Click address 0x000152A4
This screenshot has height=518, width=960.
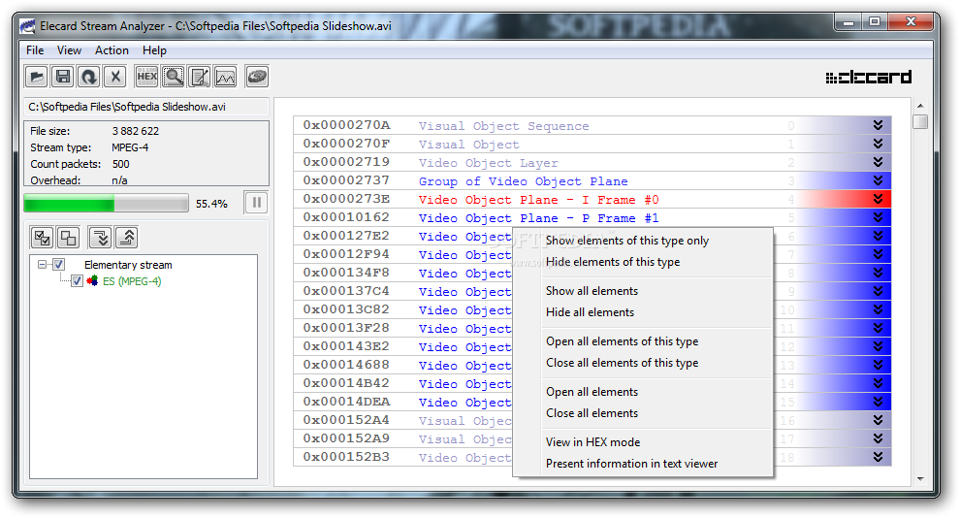(x=346, y=420)
